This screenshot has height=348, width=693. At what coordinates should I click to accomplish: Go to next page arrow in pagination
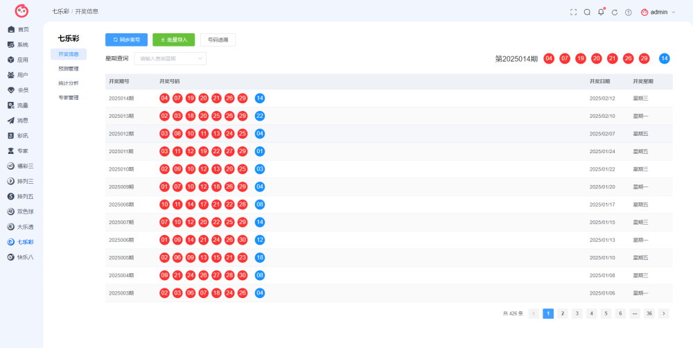(663, 313)
